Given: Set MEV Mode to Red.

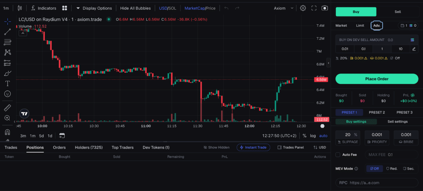Looking at the screenshot, I should point(392,169).
